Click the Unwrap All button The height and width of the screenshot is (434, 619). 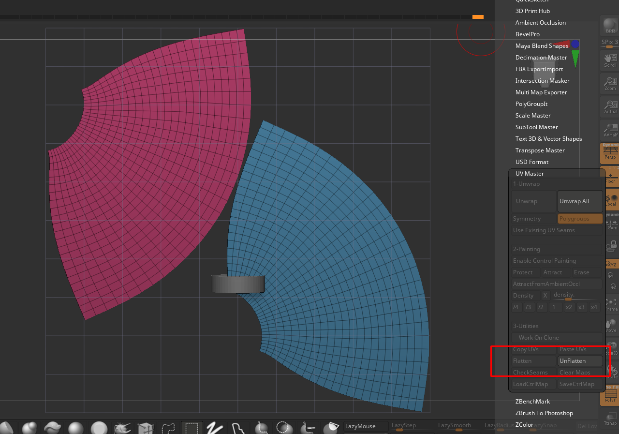580,201
